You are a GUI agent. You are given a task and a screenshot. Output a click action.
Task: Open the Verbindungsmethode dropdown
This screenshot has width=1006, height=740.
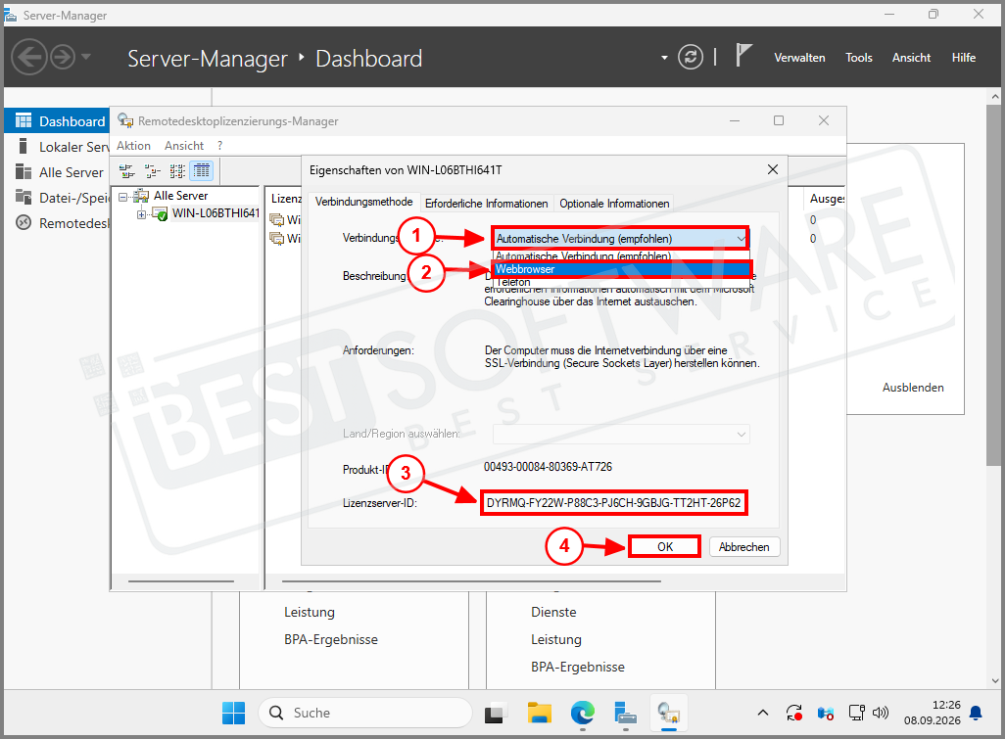pyautogui.click(x=620, y=239)
